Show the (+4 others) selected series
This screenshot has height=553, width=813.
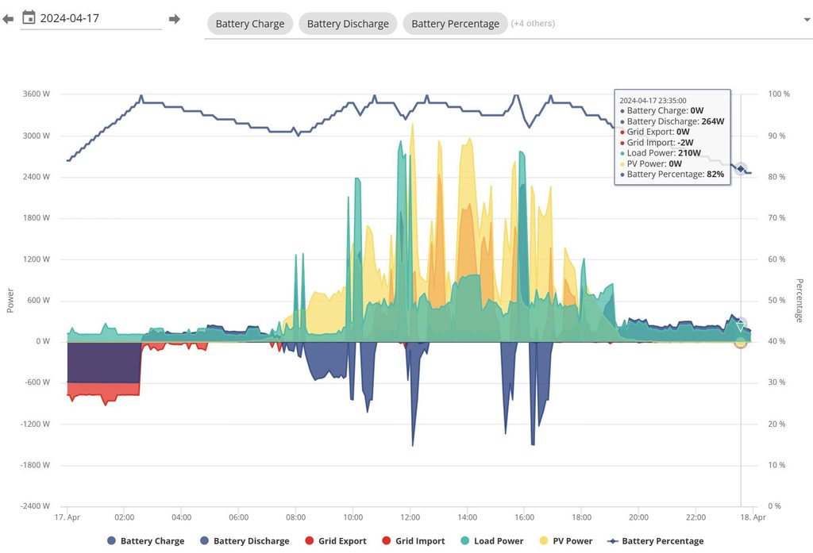[533, 24]
